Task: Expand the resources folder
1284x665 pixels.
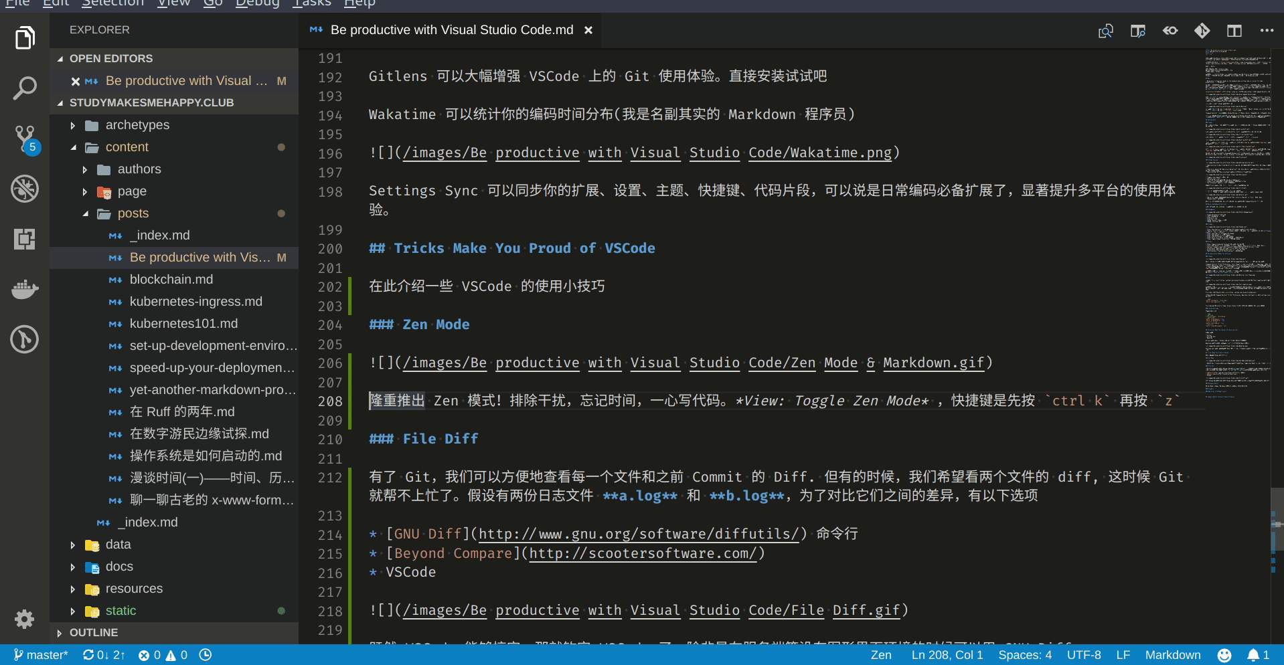Action: (174, 589)
